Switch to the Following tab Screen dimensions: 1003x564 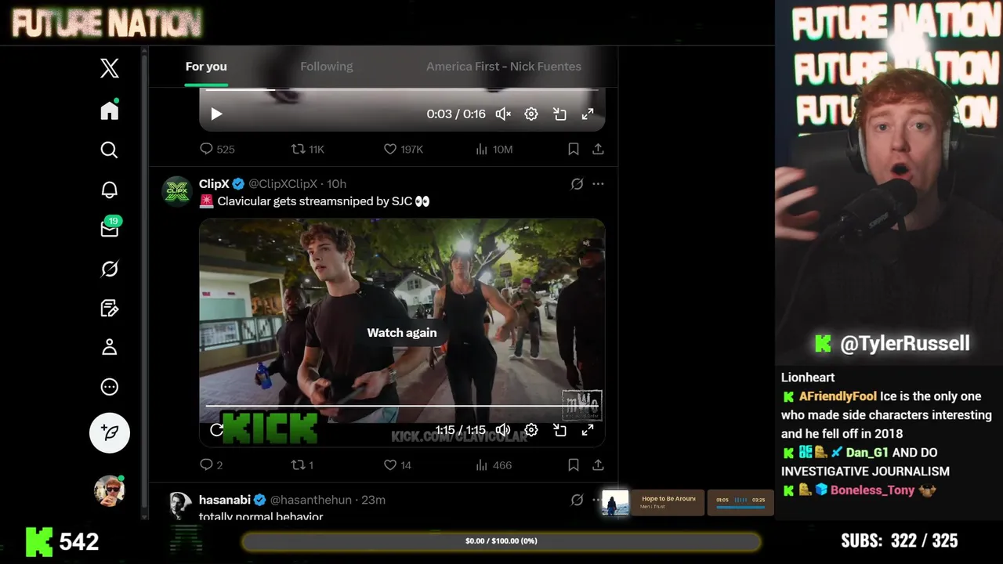pos(327,67)
